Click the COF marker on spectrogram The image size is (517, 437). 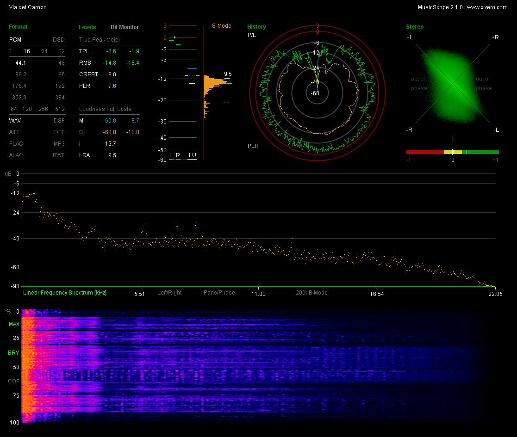(x=13, y=382)
